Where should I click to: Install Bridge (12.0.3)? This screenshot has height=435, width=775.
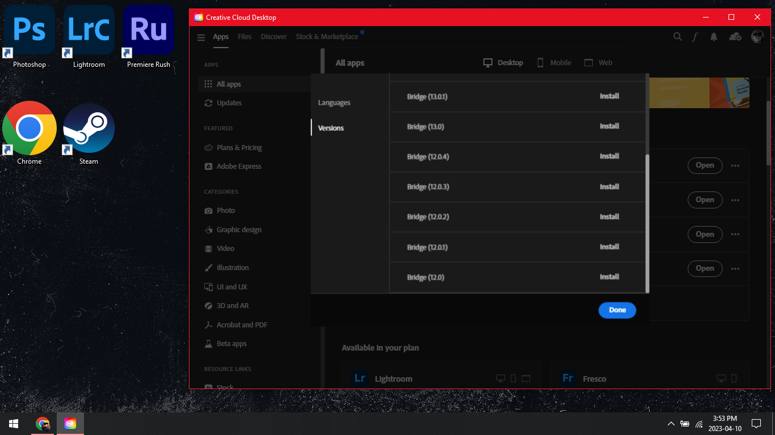coord(609,187)
